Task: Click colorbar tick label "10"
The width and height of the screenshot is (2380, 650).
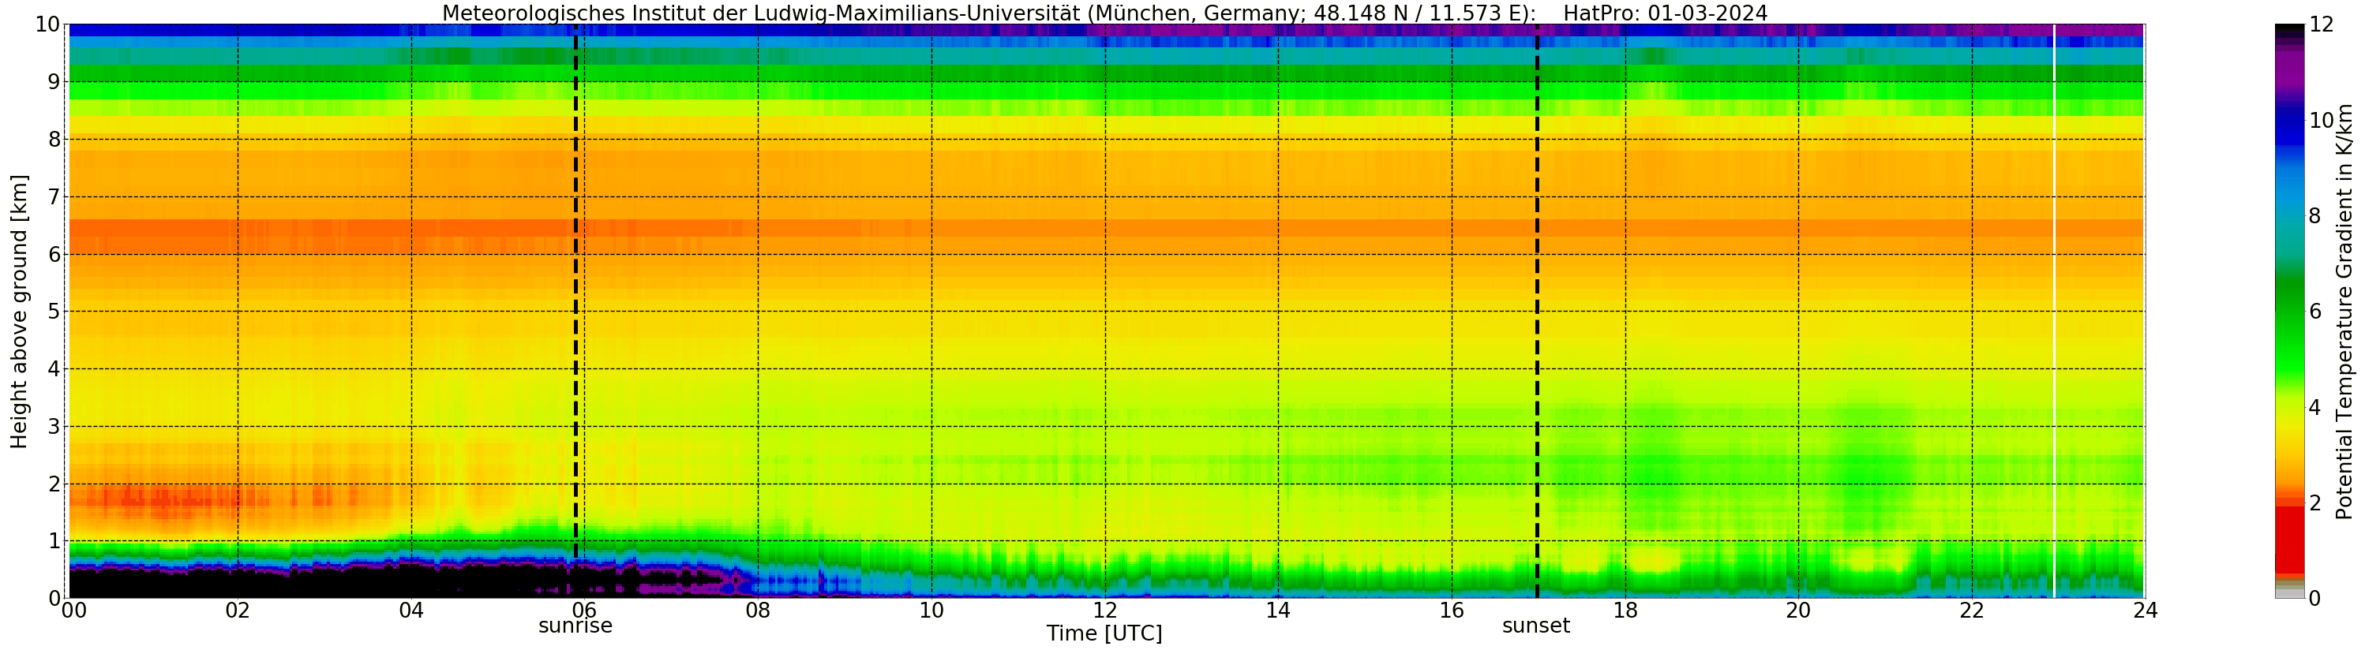Action: coord(2321,120)
